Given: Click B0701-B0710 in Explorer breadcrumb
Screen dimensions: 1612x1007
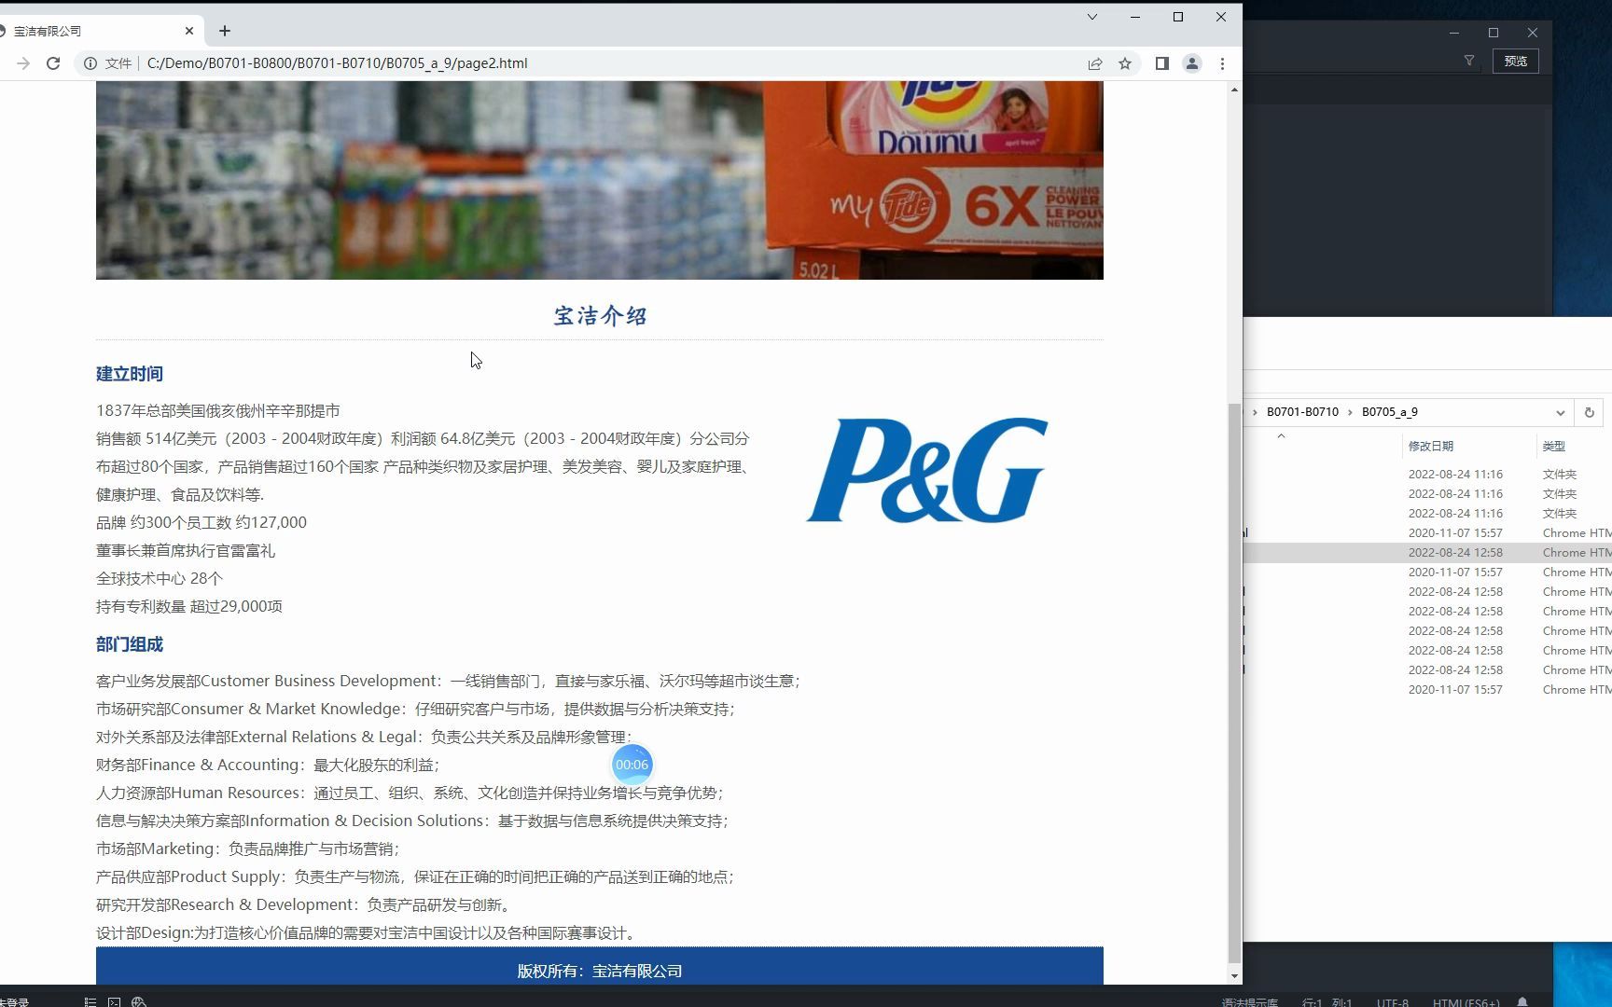Looking at the screenshot, I should click(1302, 412).
